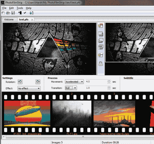Click the New project toolbar icon
The height and width of the screenshot is (144, 154).
3,13
